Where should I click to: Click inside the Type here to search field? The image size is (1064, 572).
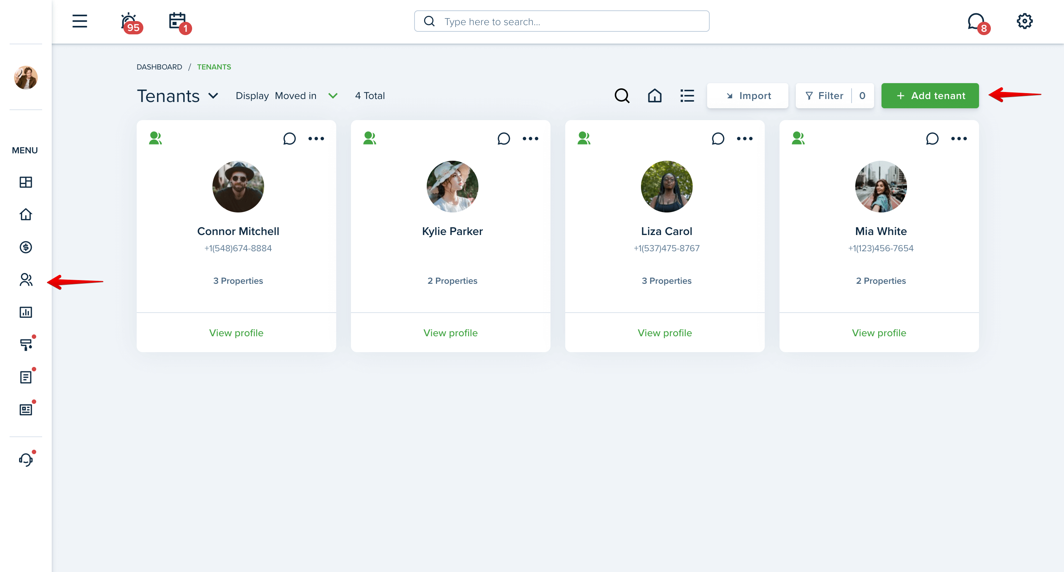point(562,21)
